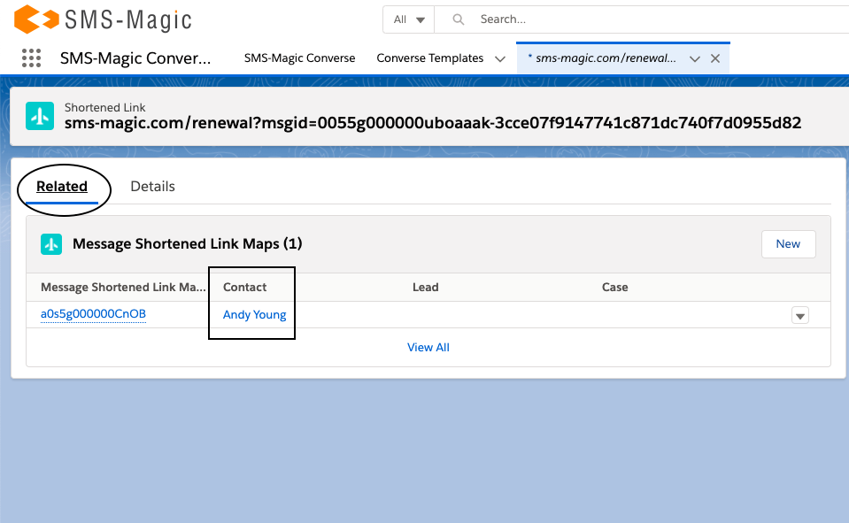Switch to the Related tab
This screenshot has height=523, width=849.
[x=62, y=186]
